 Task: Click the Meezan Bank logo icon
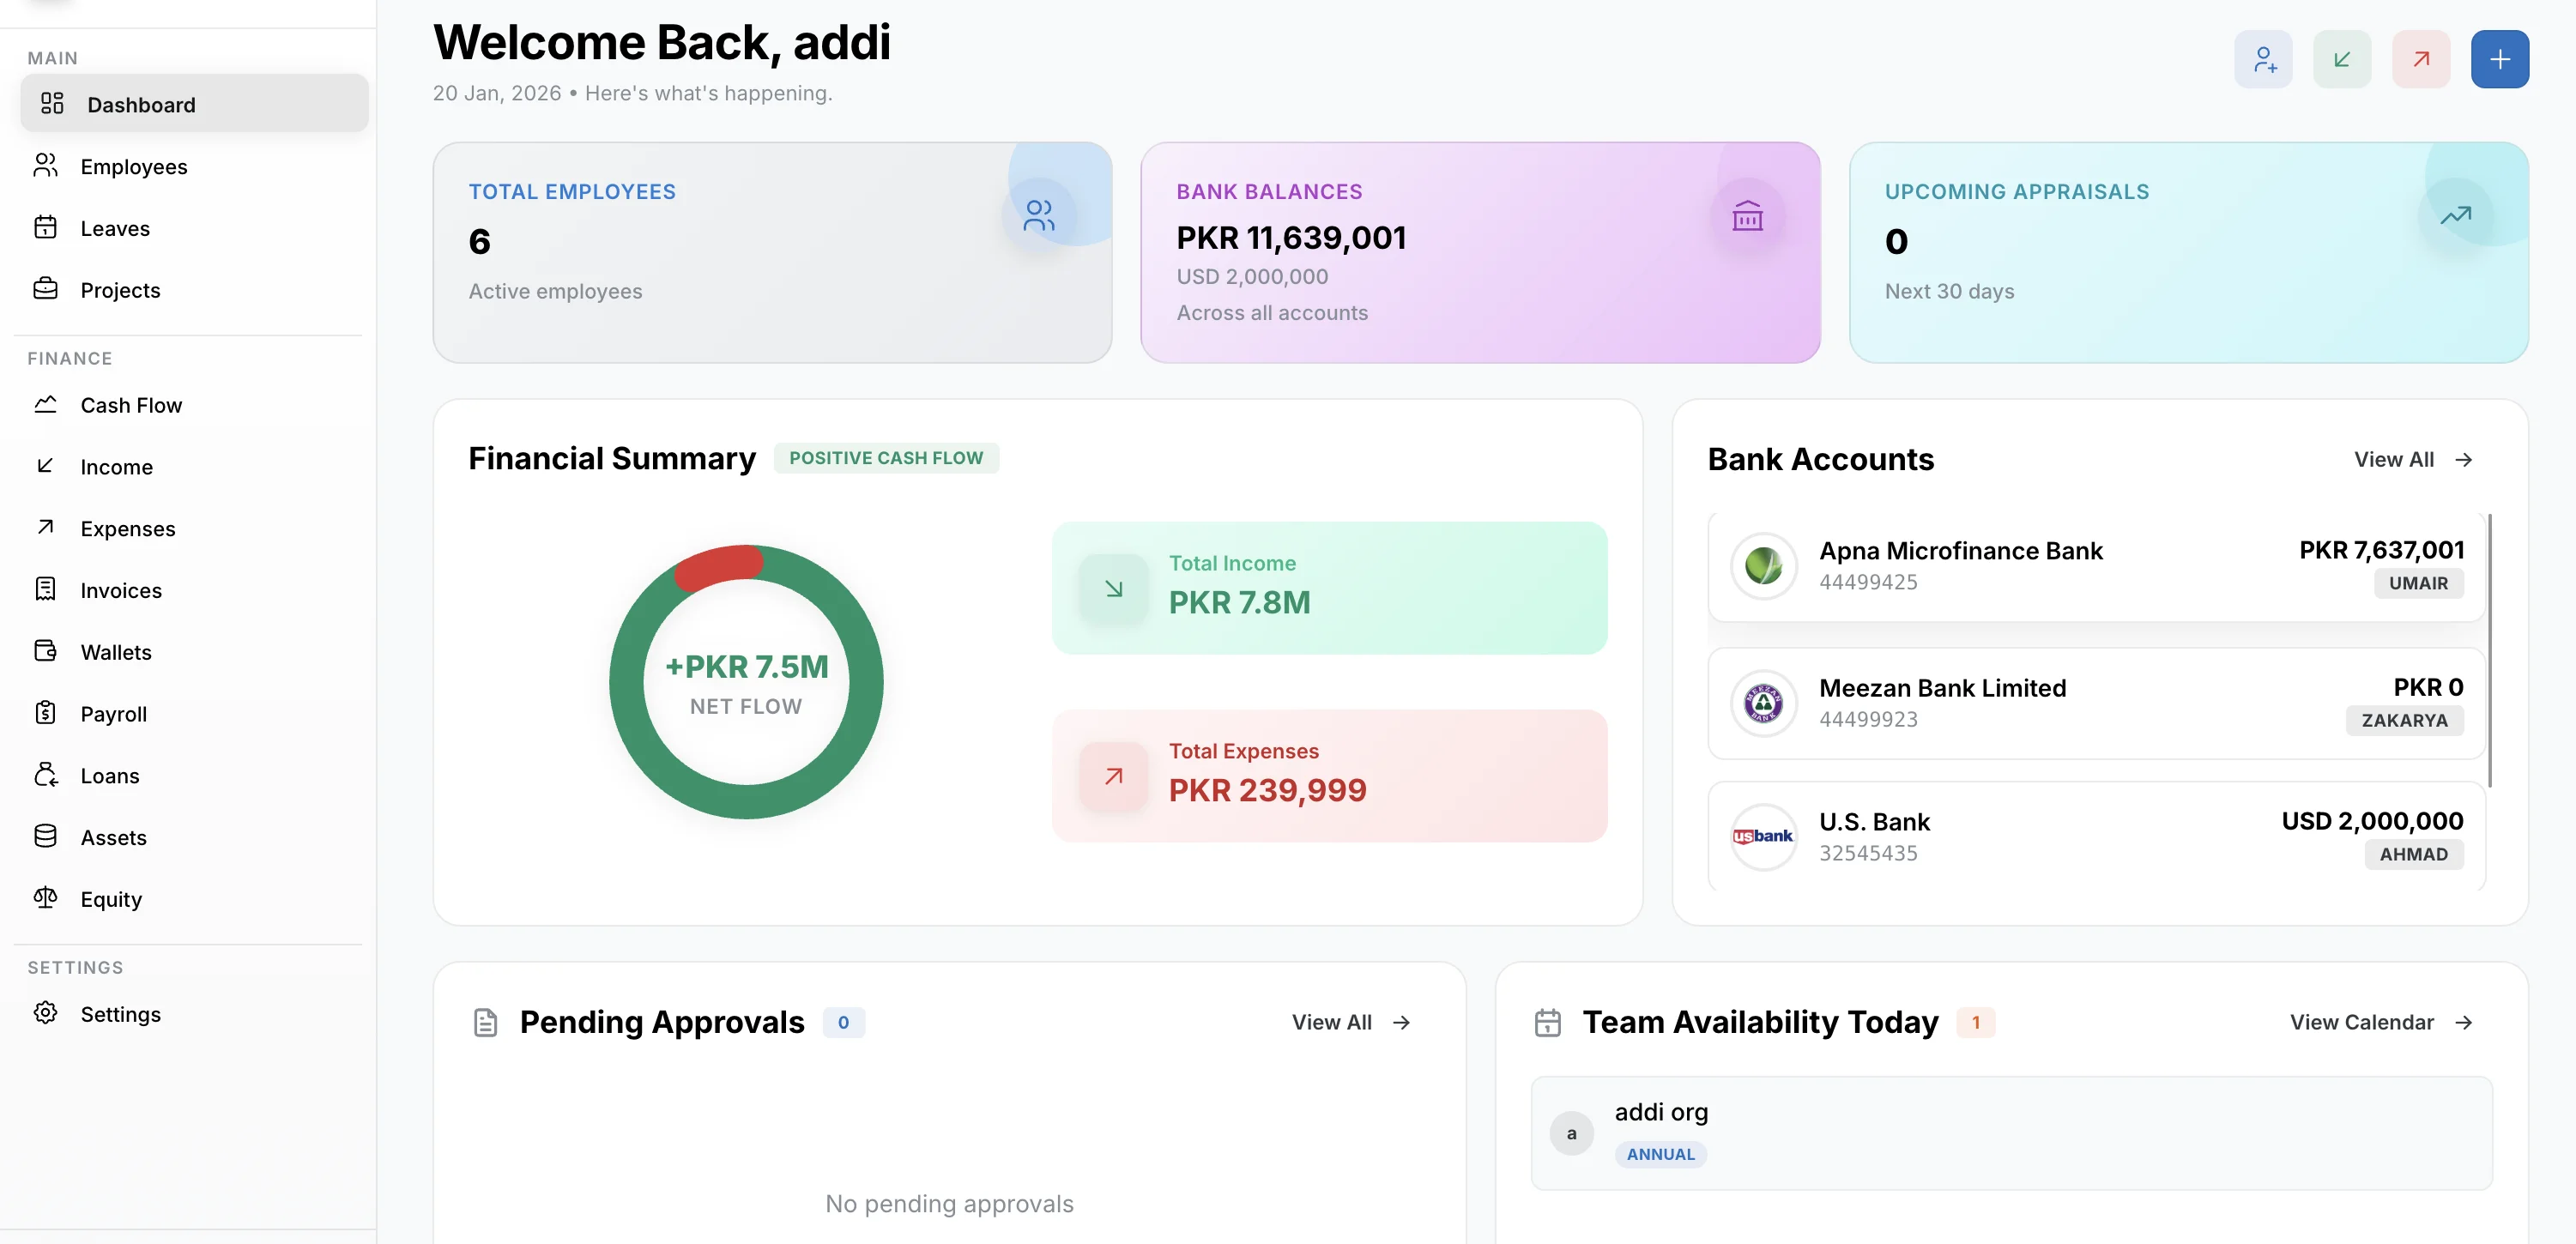pyautogui.click(x=1763, y=703)
